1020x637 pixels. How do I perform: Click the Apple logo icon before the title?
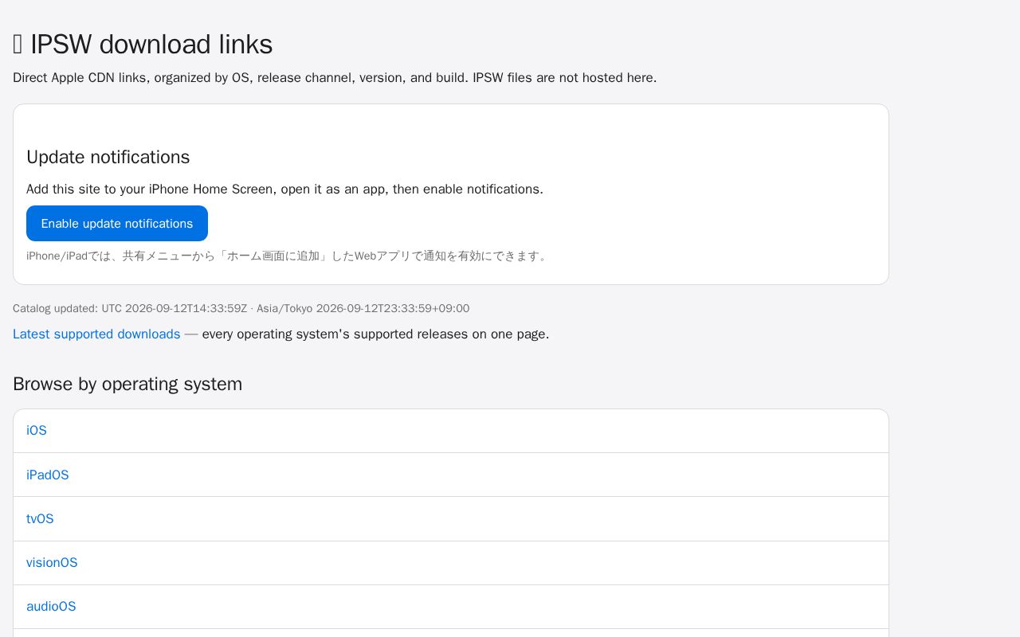point(18,45)
